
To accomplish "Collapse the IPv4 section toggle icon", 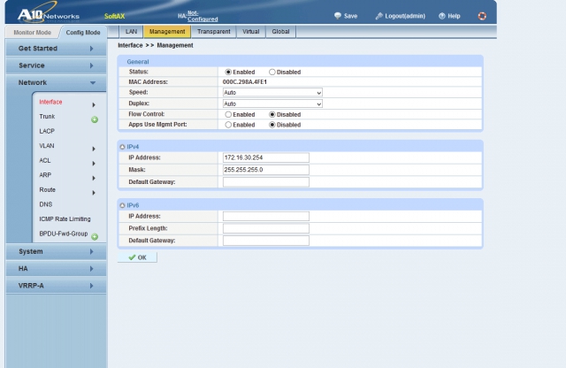I will [122, 147].
